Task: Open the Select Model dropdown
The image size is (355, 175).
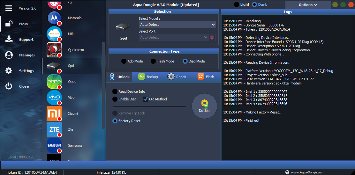Action: 177,25
